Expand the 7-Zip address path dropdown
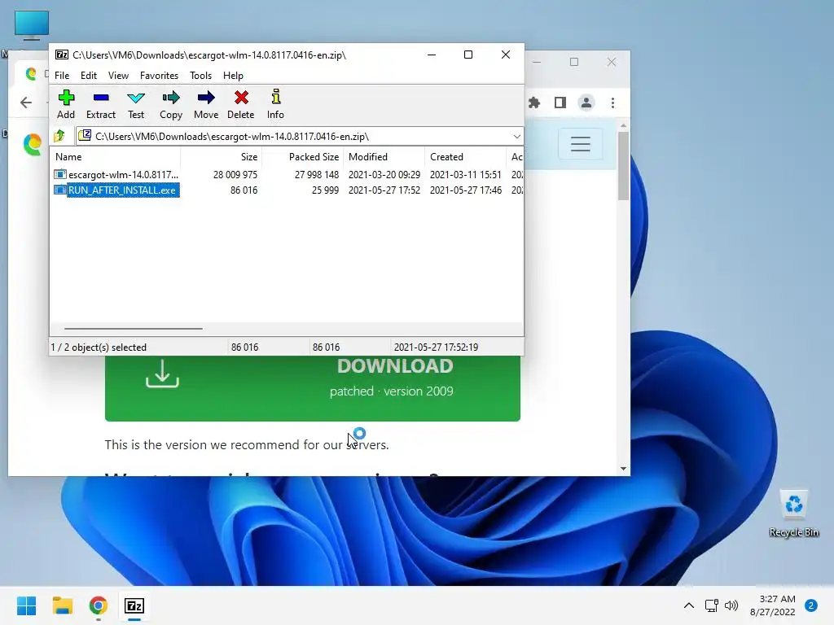The width and height of the screenshot is (834, 625). point(516,137)
